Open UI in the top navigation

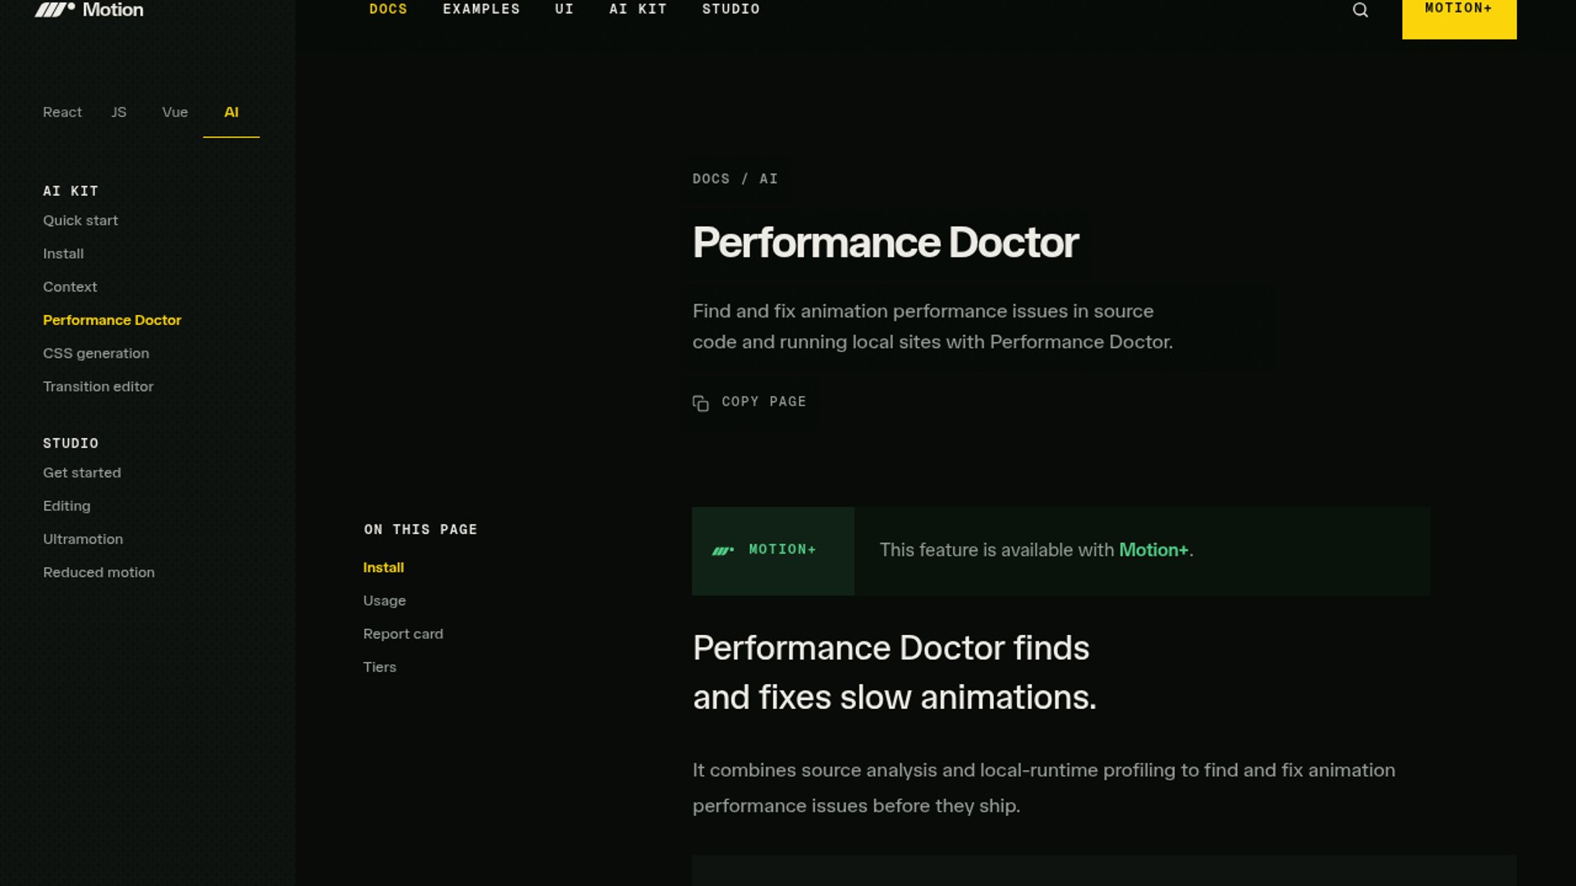pos(564,9)
